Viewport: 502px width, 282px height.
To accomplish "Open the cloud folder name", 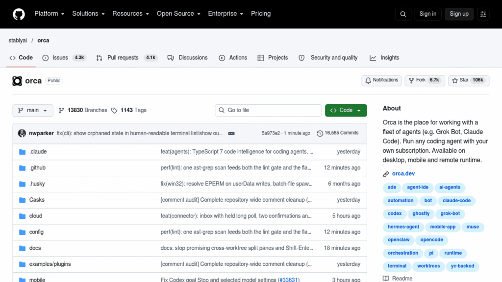I will tap(35, 216).
